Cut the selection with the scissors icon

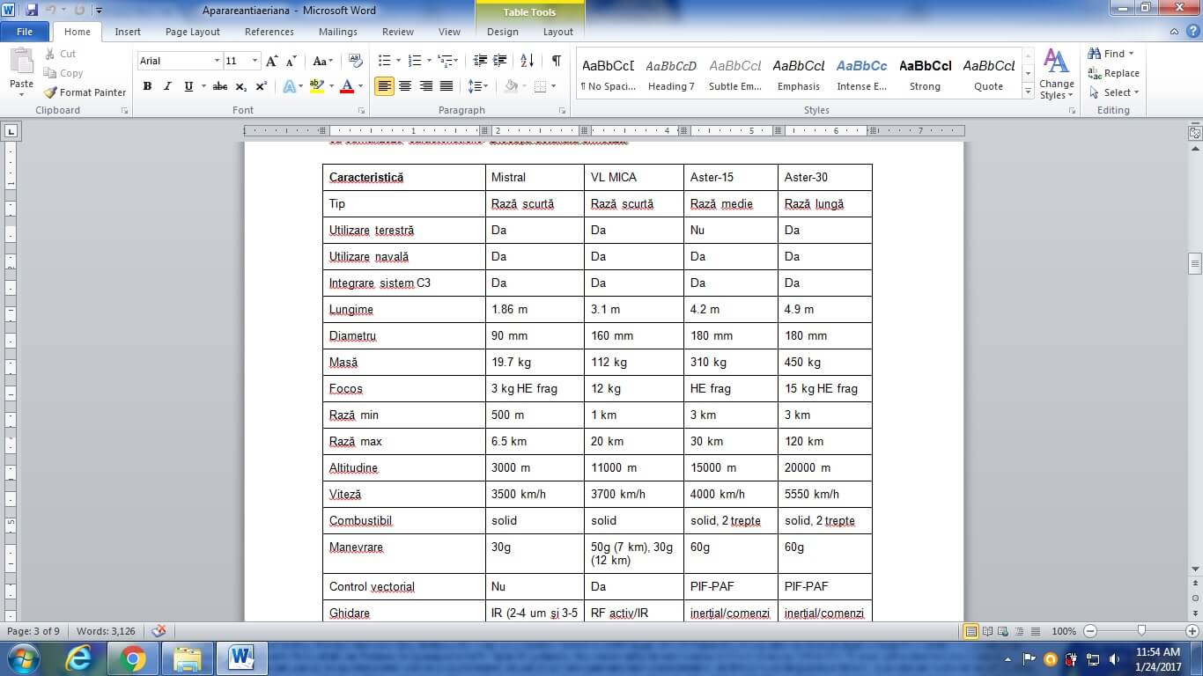tap(50, 54)
